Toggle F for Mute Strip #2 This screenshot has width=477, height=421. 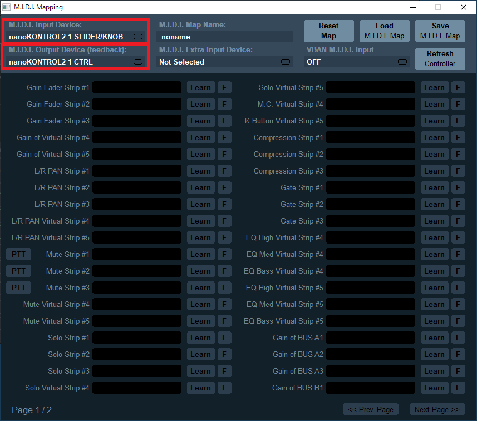pyautogui.click(x=224, y=271)
